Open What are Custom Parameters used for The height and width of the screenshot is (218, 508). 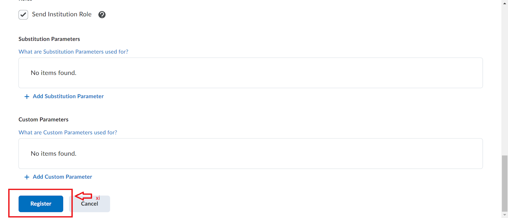point(68,132)
